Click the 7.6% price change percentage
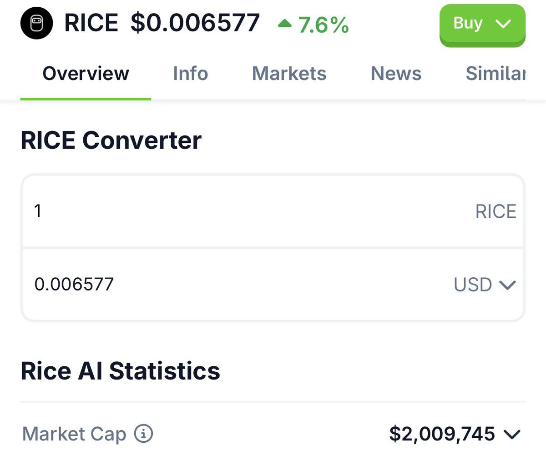 coord(324,25)
